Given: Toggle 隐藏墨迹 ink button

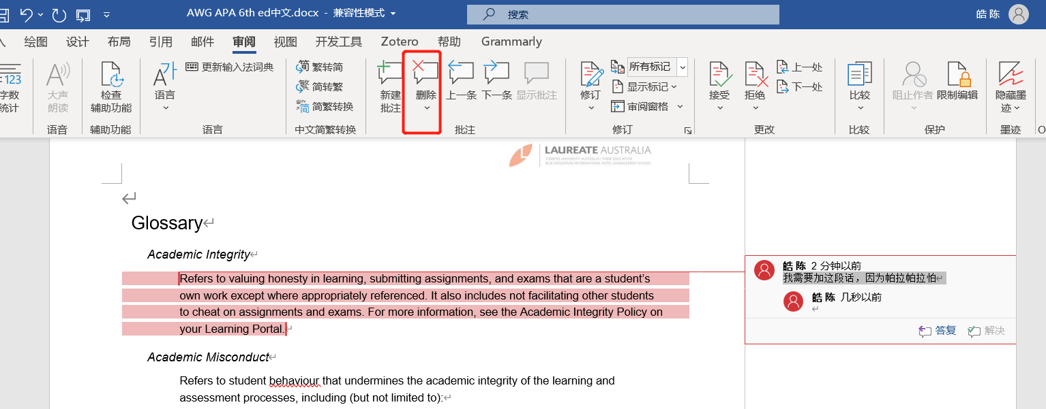Looking at the screenshot, I should tap(1011, 87).
